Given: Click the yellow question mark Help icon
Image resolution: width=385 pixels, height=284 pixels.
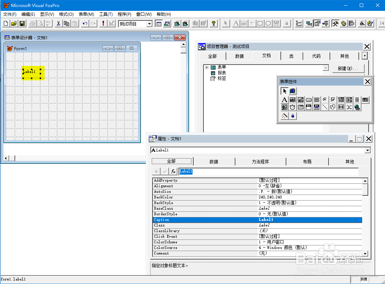Looking at the screenshot, I should pos(214,23).
